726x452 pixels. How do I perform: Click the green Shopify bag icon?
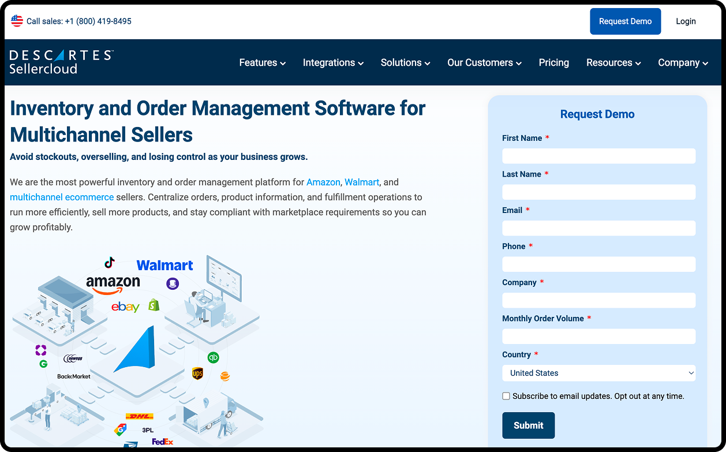click(x=154, y=305)
